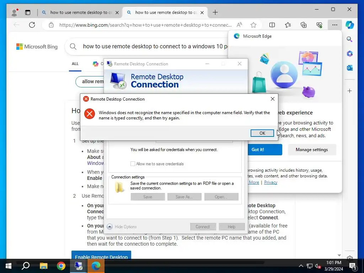Click Enable Remote Desktop button on Bing page
Screen dimensions: 364x273
(101, 255)
